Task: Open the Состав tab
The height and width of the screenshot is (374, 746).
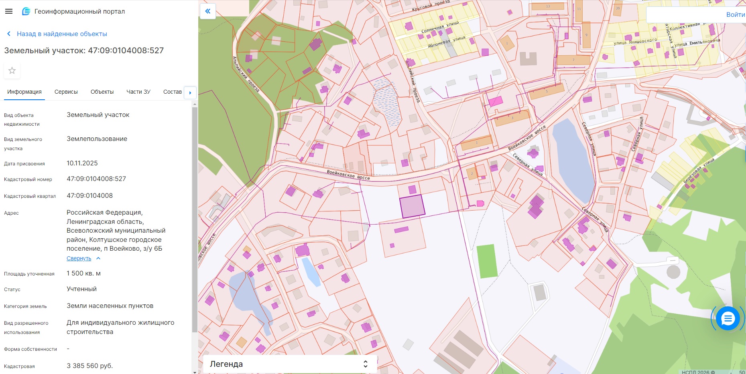Action: pyautogui.click(x=173, y=92)
